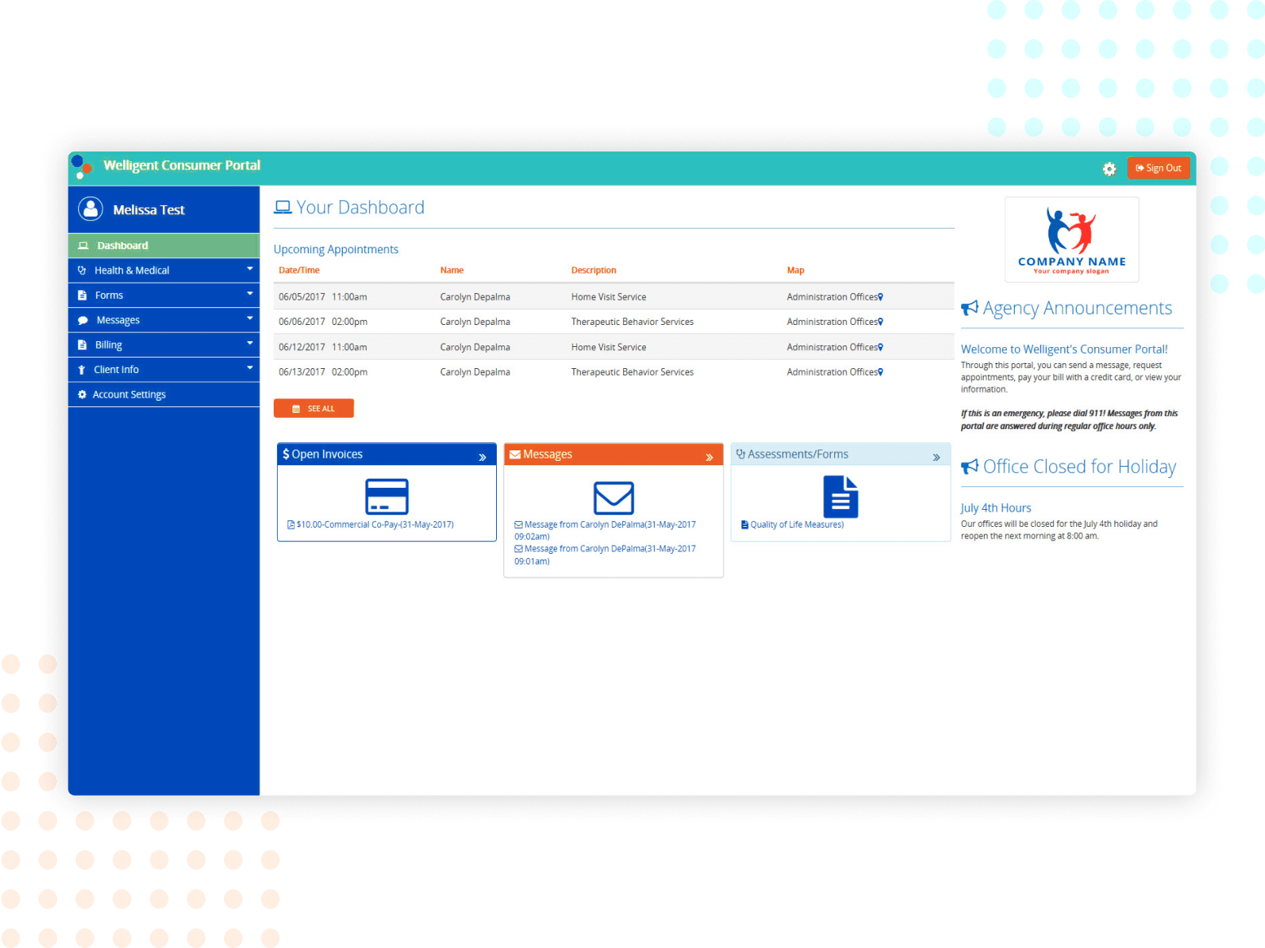Click Welcome to Welligent's Consumer Portal heading
The image size is (1265, 948).
1064,349
